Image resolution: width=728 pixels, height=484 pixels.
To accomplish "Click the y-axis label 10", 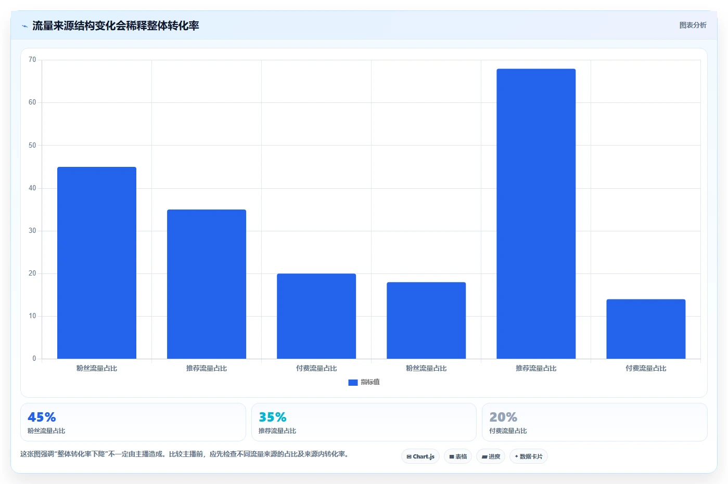I will [x=32, y=316].
